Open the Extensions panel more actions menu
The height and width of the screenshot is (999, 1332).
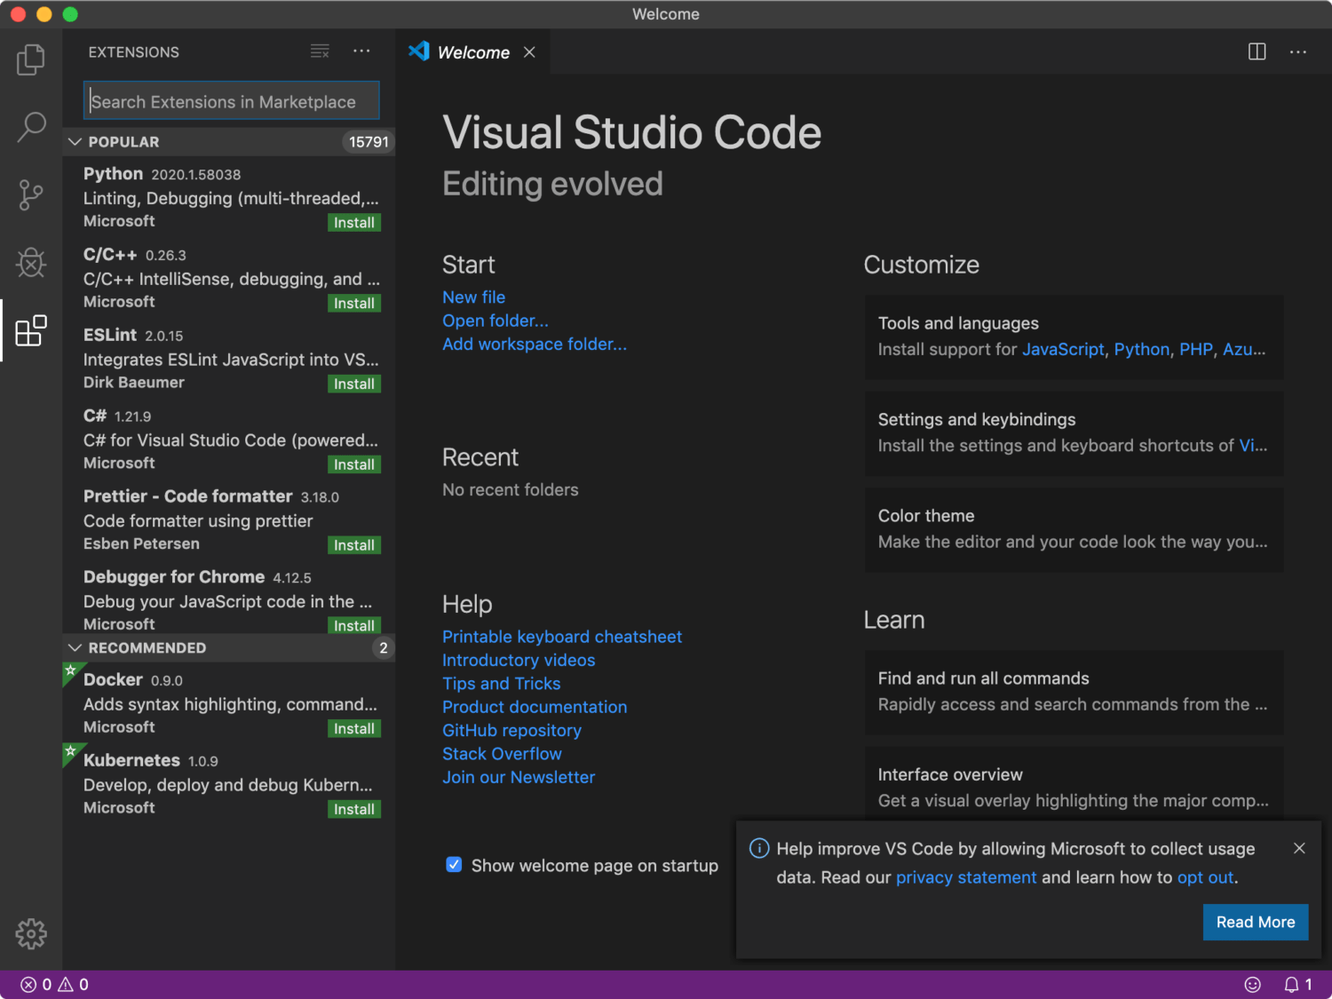(x=361, y=52)
